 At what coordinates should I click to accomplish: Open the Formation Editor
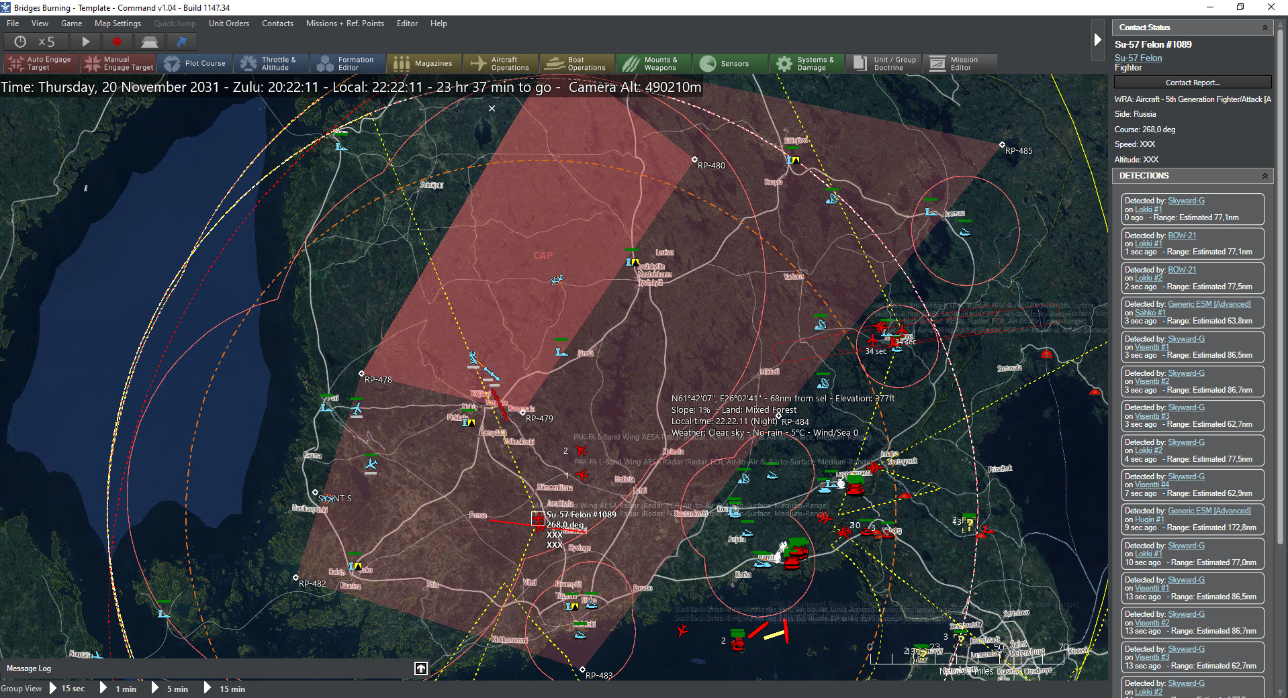pyautogui.click(x=347, y=64)
